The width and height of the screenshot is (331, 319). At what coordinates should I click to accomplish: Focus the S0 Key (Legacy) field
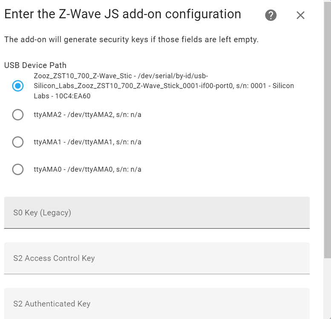pyautogui.click(x=157, y=212)
